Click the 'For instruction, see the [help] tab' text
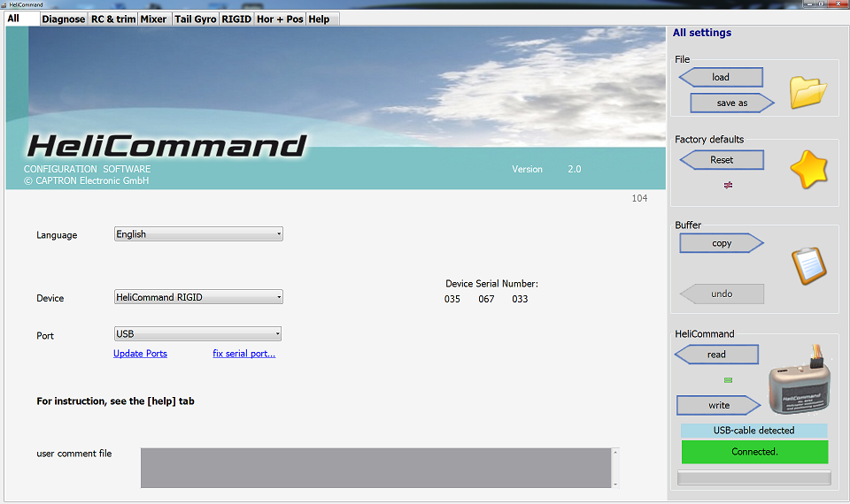Image resolution: width=850 pixels, height=504 pixels. point(115,401)
